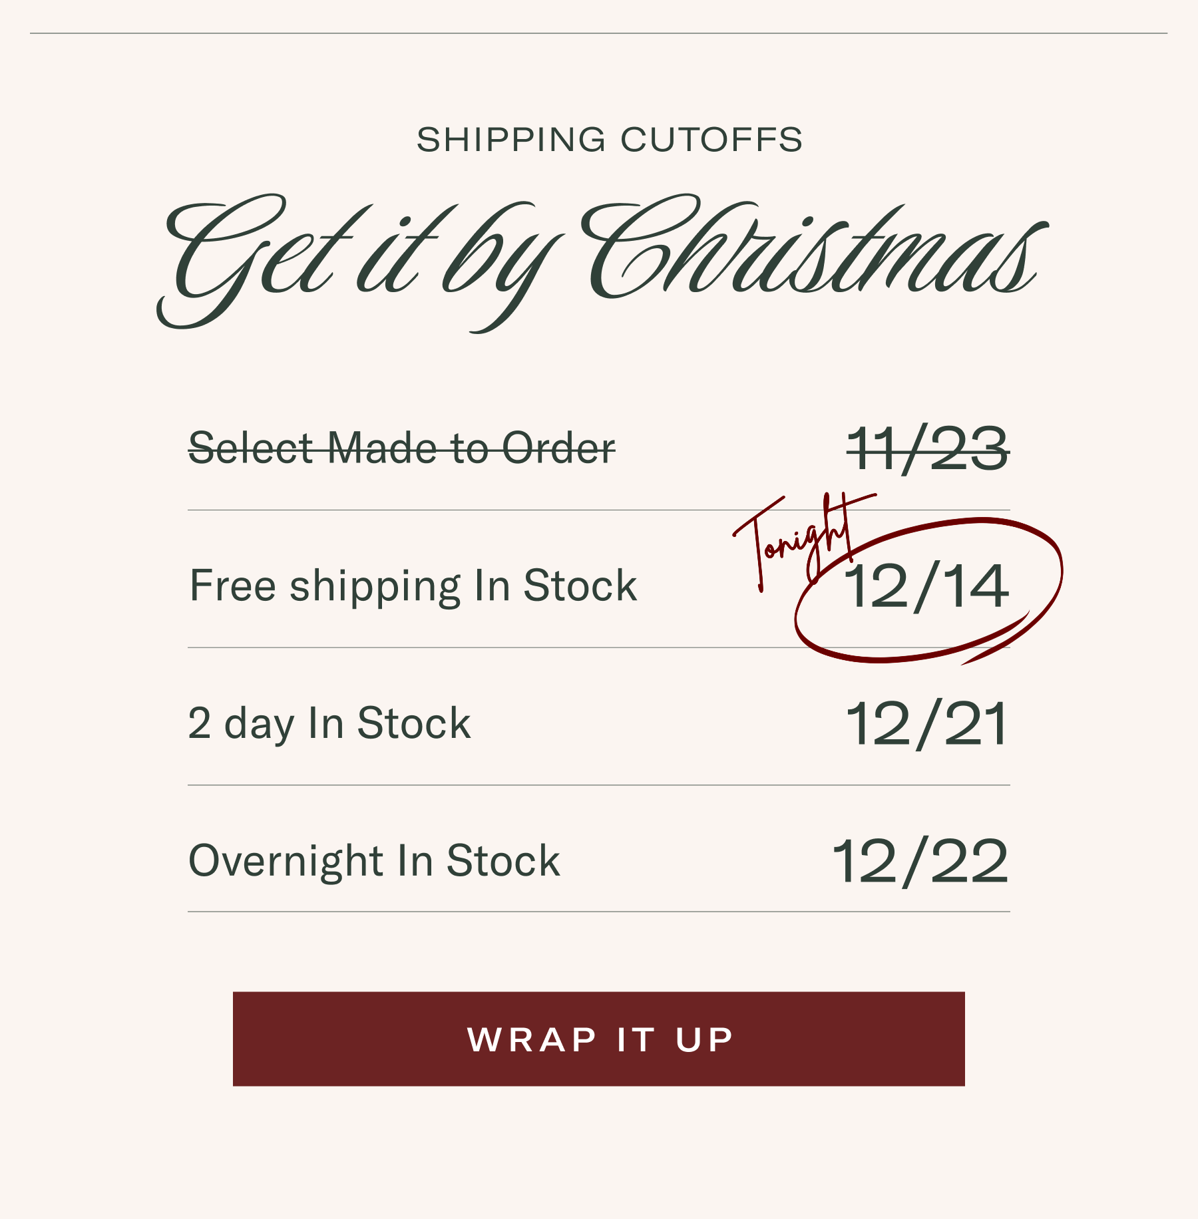Select the Free shipping In Stock label
The width and height of the screenshot is (1198, 1219).
click(413, 586)
